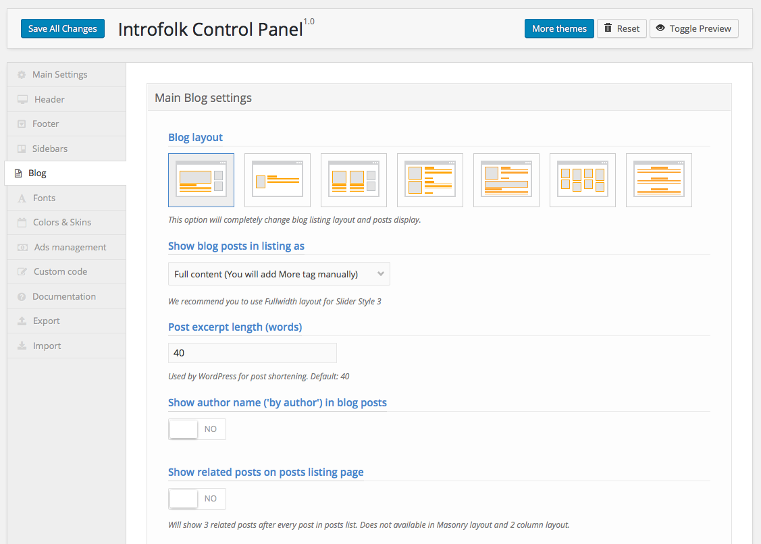
Task: Click the More themes button
Action: 559,28
